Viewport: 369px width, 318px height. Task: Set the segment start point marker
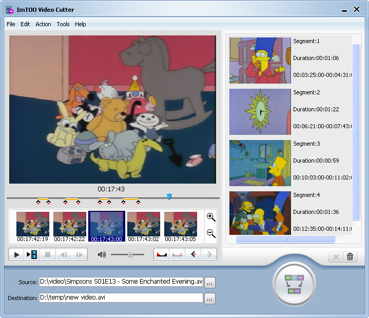click(162, 254)
